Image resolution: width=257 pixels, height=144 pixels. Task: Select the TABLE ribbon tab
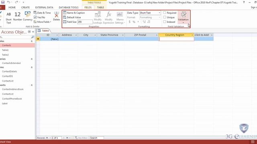click(100, 8)
